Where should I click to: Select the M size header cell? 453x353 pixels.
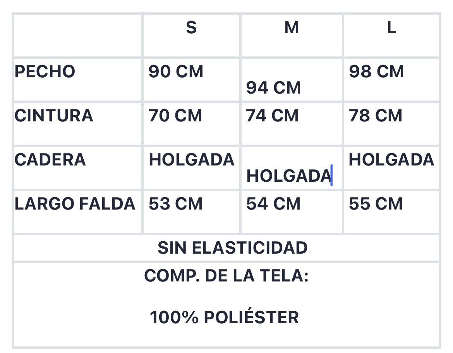point(292,36)
